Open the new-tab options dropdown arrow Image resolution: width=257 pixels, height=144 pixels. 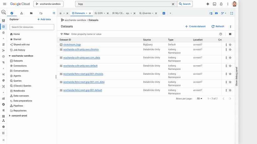pos(170,13)
